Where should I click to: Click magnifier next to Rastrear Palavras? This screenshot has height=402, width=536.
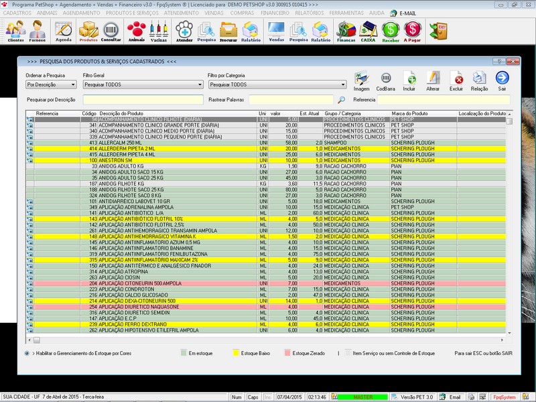coord(341,100)
